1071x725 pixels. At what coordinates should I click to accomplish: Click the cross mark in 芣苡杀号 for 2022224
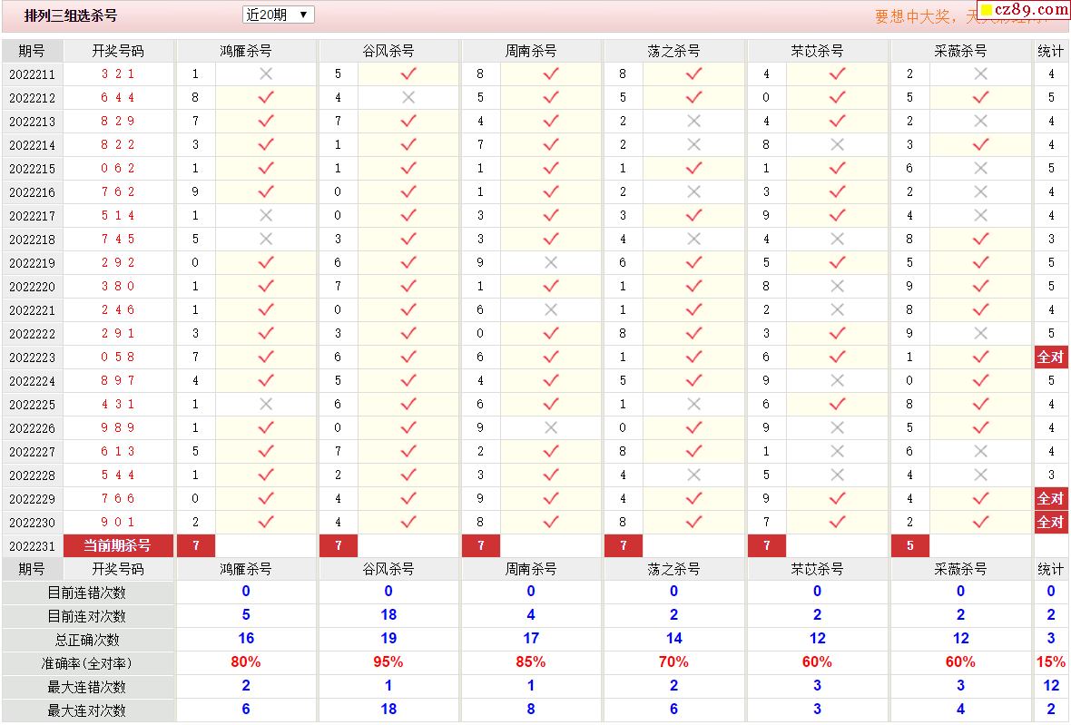coord(838,380)
